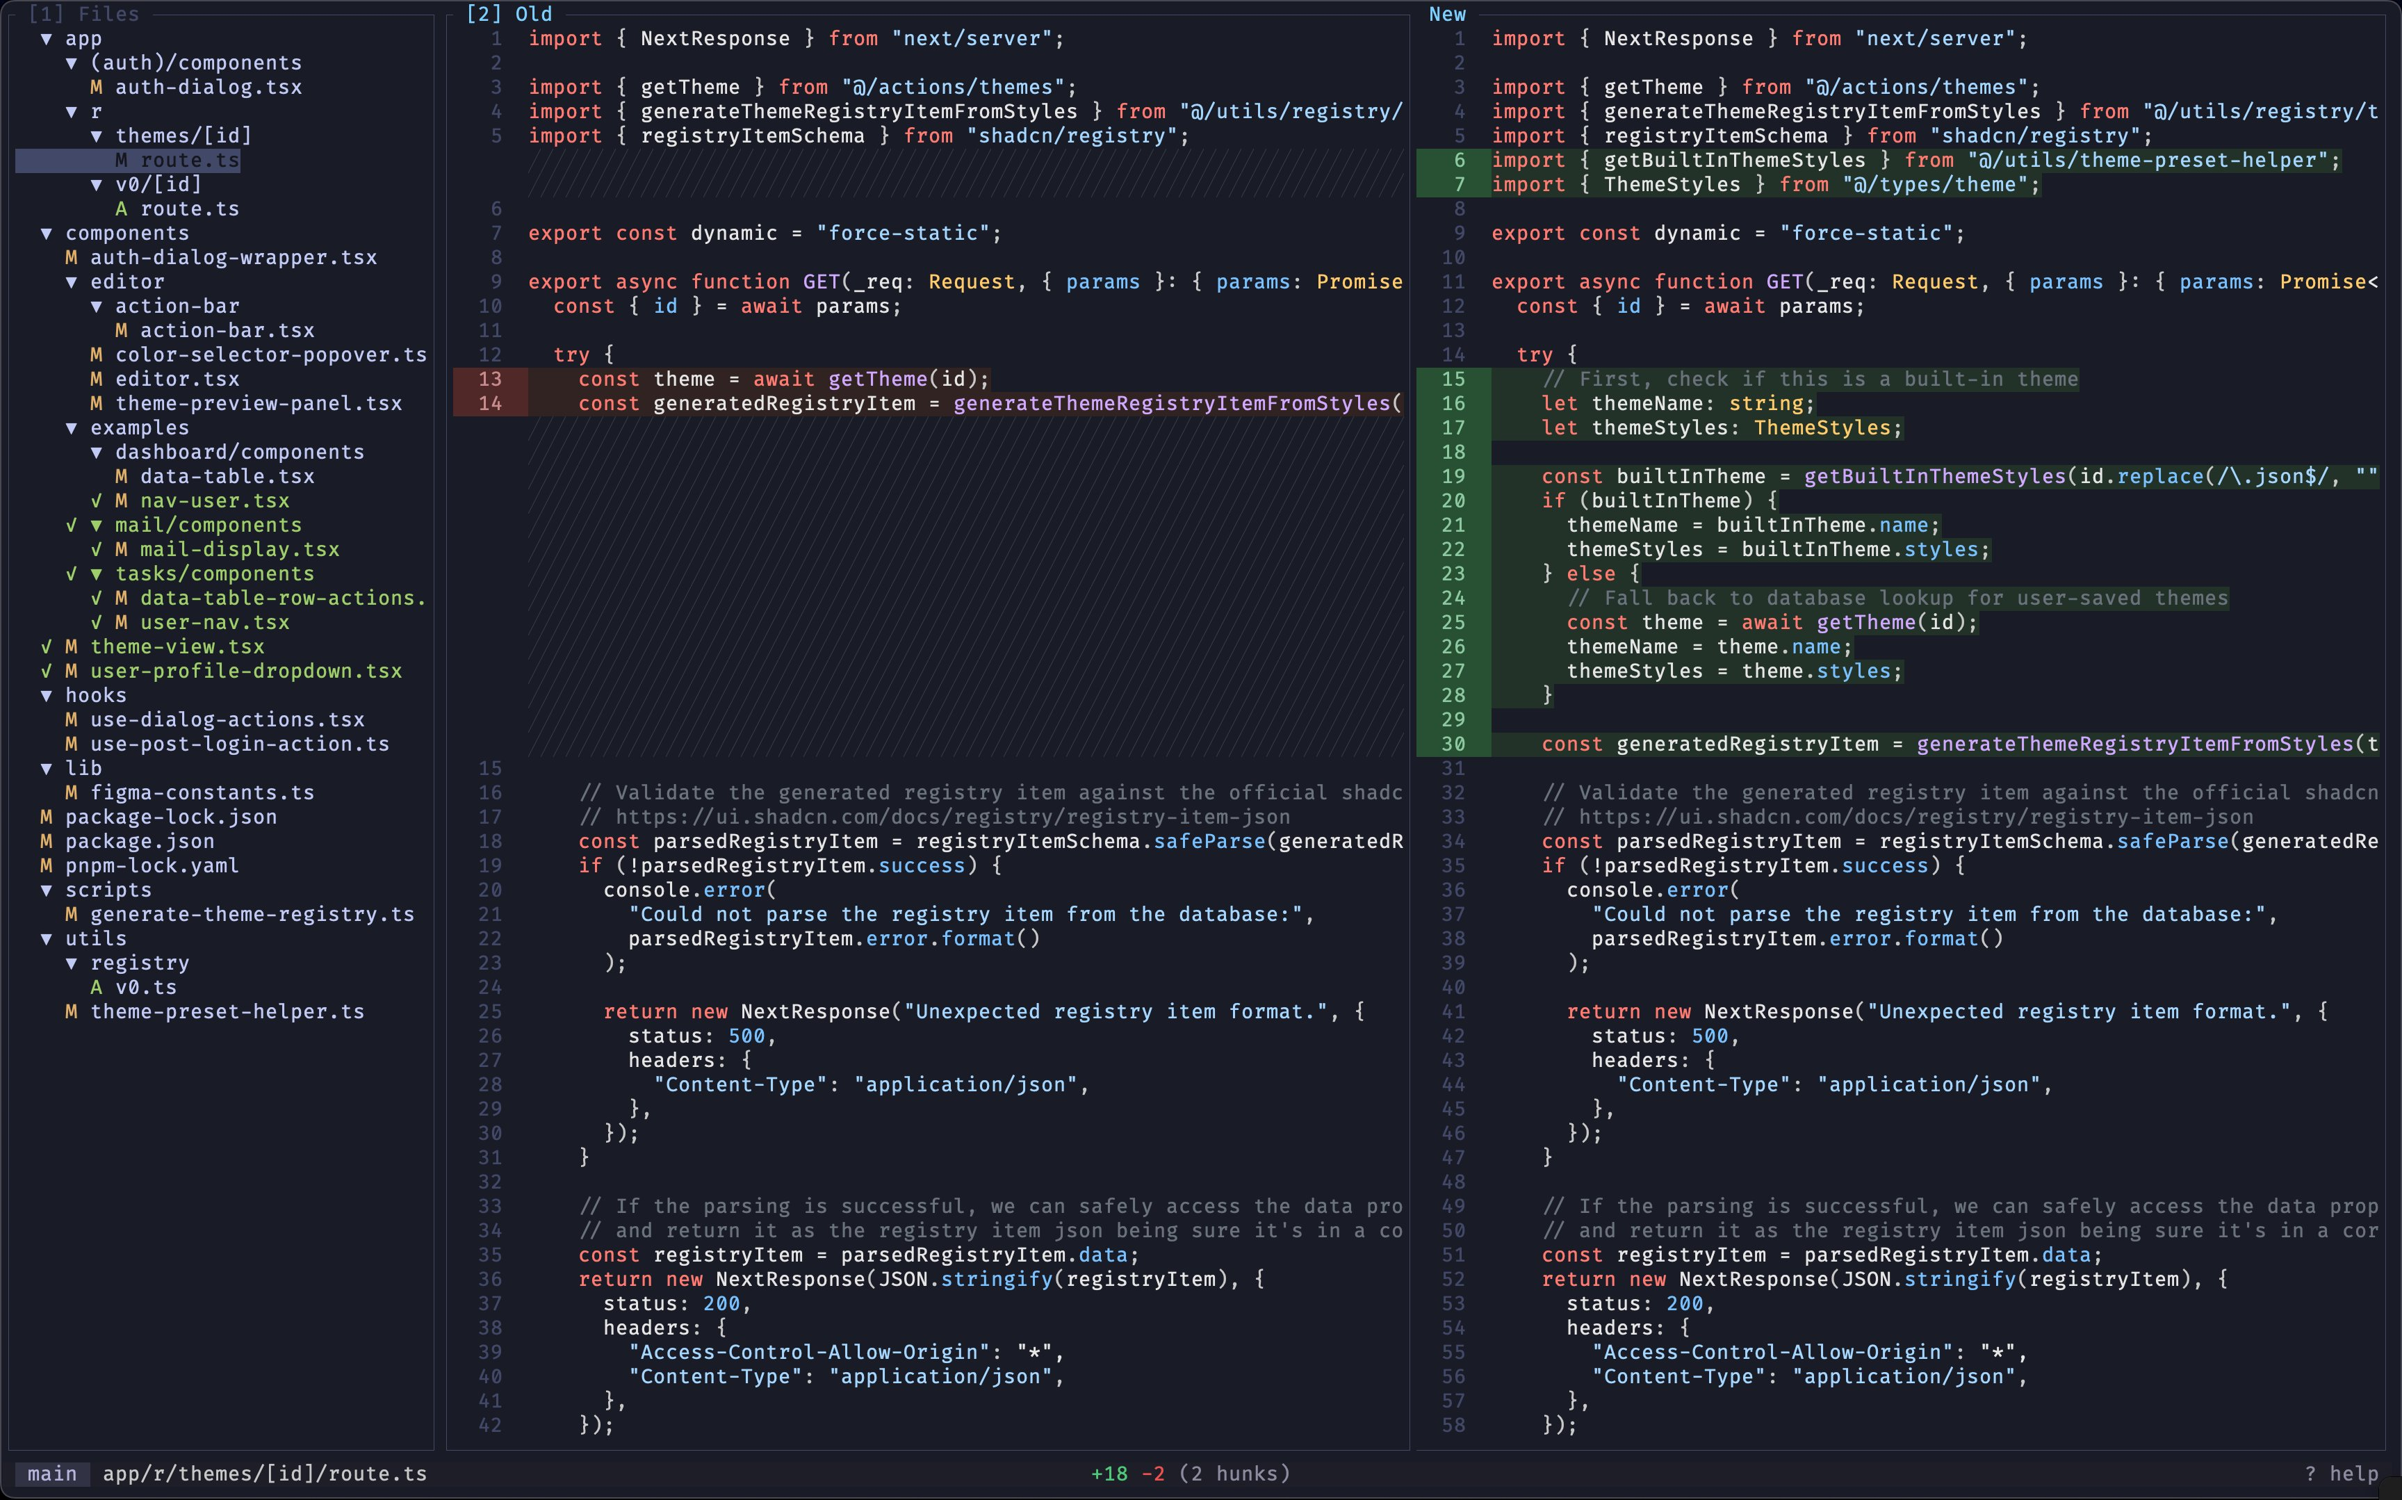The image size is (2402, 1500).
Task: Click the +18 additions count in status bar
Action: 1109,1473
